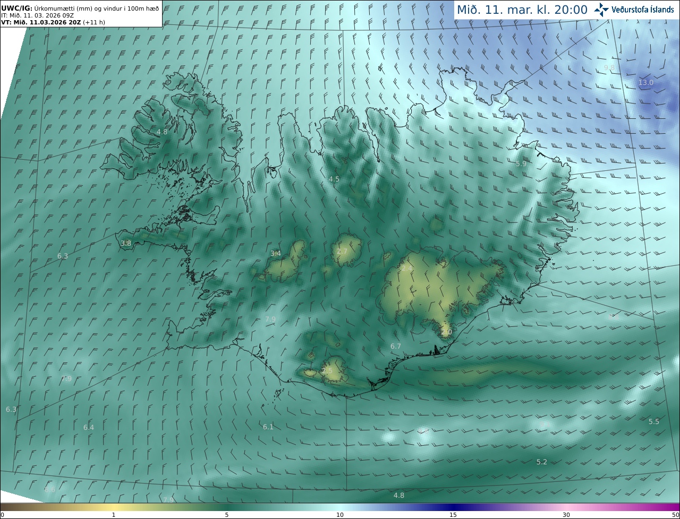Click the 2.4 value label on Vatnajökull

pyautogui.click(x=407, y=269)
